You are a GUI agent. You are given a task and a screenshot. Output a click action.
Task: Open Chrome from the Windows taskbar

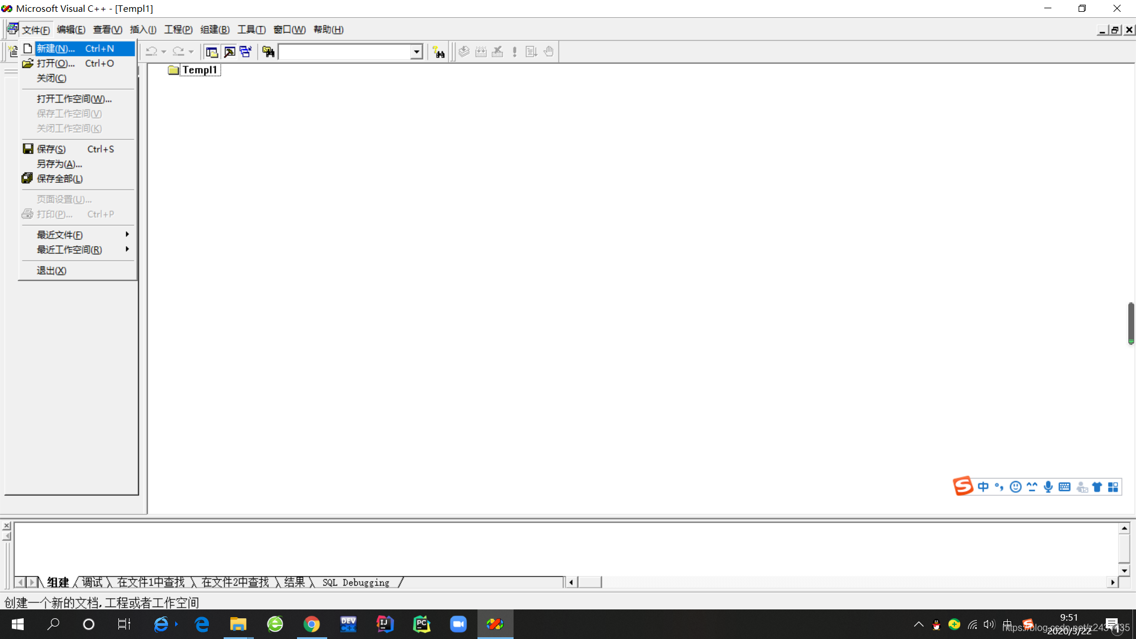pyautogui.click(x=311, y=624)
